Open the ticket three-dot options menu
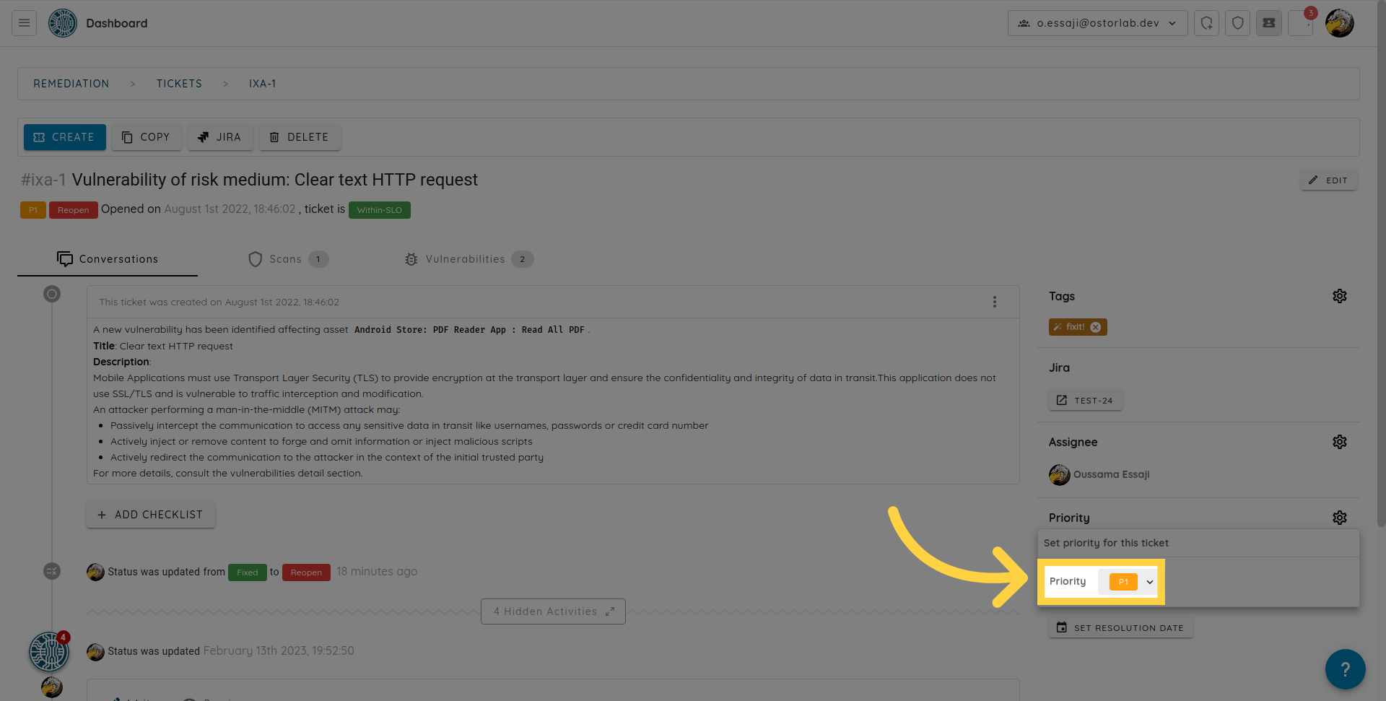Screen dimensions: 1386x701 point(994,302)
